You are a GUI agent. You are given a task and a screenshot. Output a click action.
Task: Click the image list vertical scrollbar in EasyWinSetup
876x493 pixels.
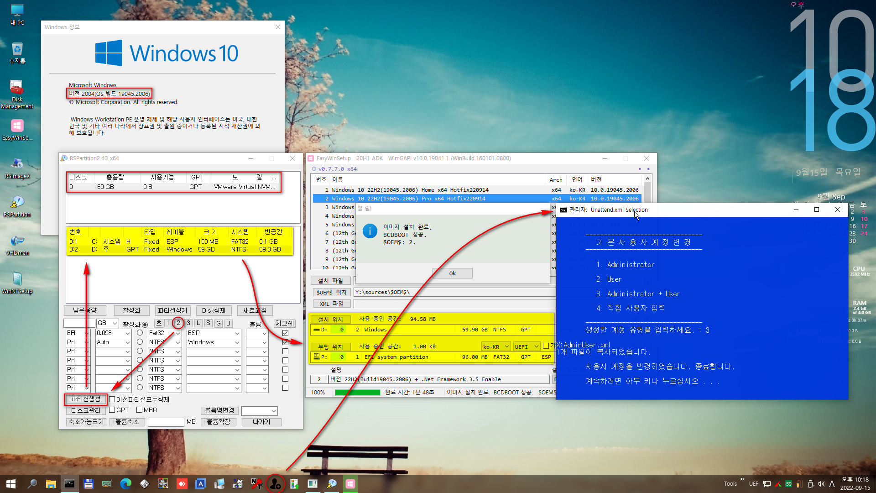(x=647, y=222)
